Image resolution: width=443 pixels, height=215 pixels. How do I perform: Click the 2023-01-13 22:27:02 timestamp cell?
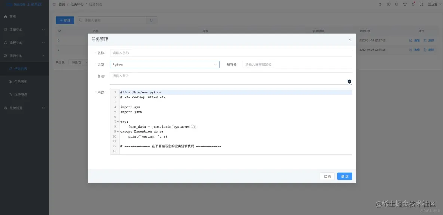[x=372, y=40]
